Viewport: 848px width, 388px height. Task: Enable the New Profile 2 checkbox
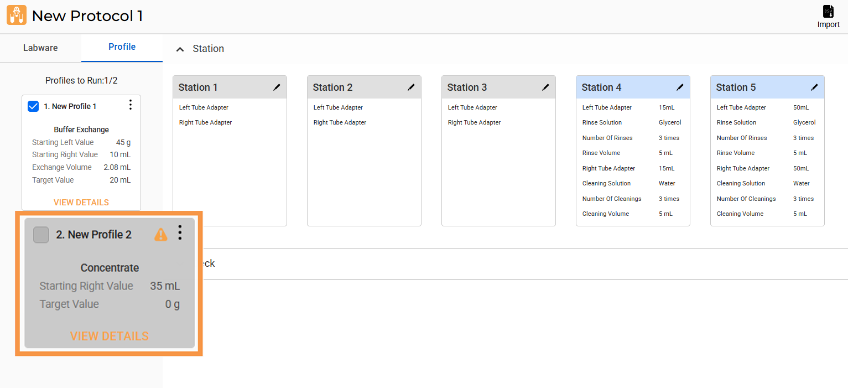[41, 235]
